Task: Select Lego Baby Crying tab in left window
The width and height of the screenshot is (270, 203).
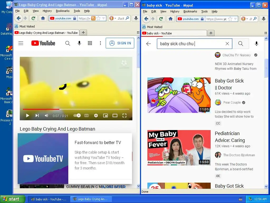Action: coord(46,33)
